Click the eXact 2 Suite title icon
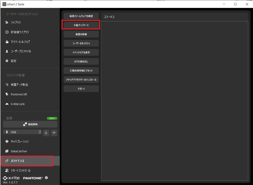 (x=4, y=4)
